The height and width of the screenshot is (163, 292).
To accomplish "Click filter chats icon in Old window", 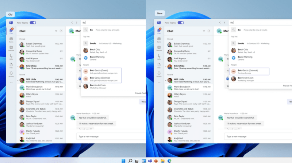I will coord(56,31).
